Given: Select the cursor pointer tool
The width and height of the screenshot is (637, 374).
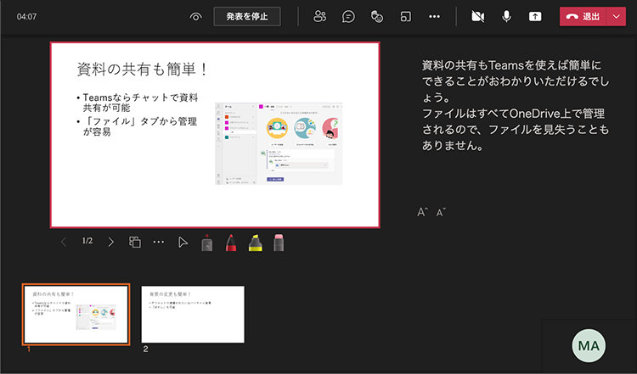Looking at the screenshot, I should click(x=183, y=243).
